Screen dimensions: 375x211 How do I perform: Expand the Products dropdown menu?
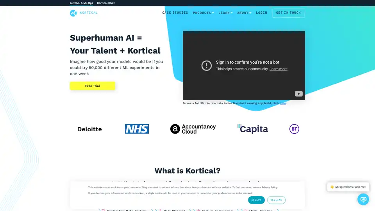[203, 13]
